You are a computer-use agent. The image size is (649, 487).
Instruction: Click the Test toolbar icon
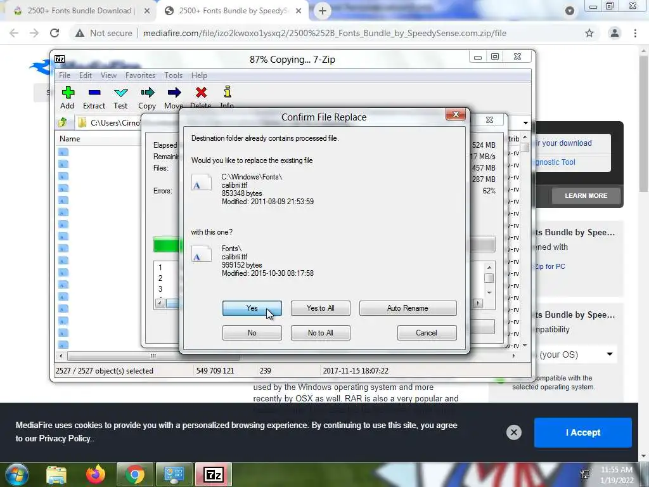click(x=121, y=93)
